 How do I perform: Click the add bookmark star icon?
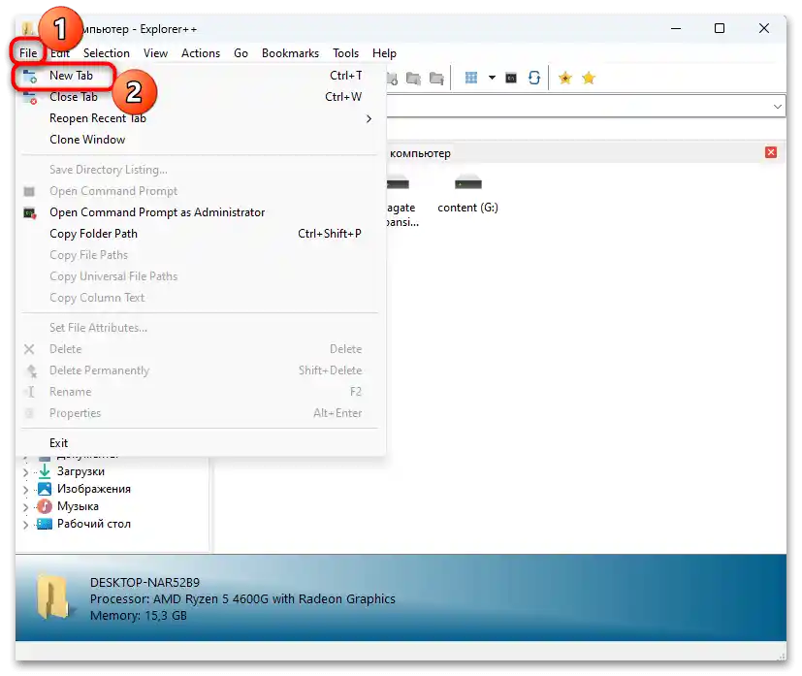pos(565,78)
